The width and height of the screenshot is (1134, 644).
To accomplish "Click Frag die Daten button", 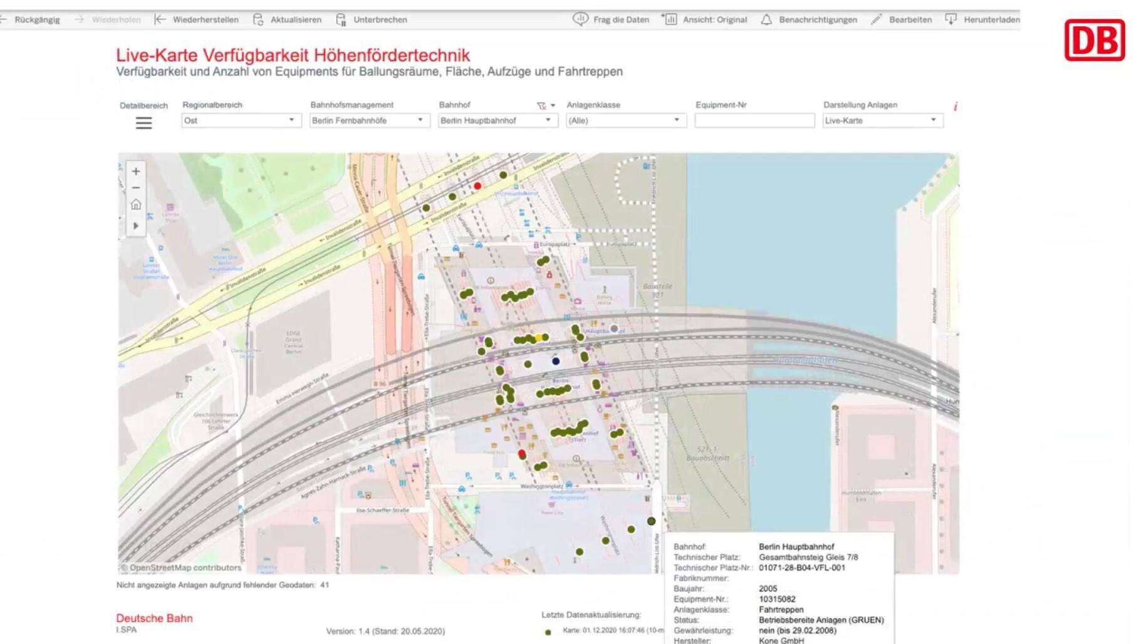I will (611, 20).
